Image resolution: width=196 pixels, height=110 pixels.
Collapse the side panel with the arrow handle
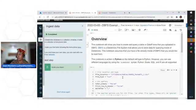click(x=87, y=45)
